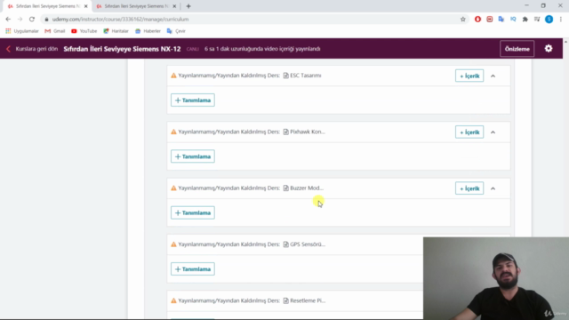
Task: Add content to Buzzer Mod... lecture
Action: 469,188
